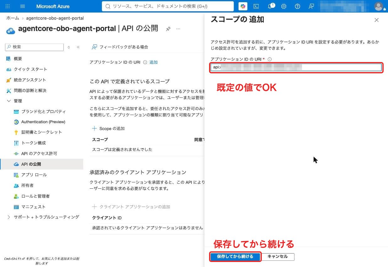Open the hamburger portal menu
The height and width of the screenshot is (267, 388).
point(23,6)
